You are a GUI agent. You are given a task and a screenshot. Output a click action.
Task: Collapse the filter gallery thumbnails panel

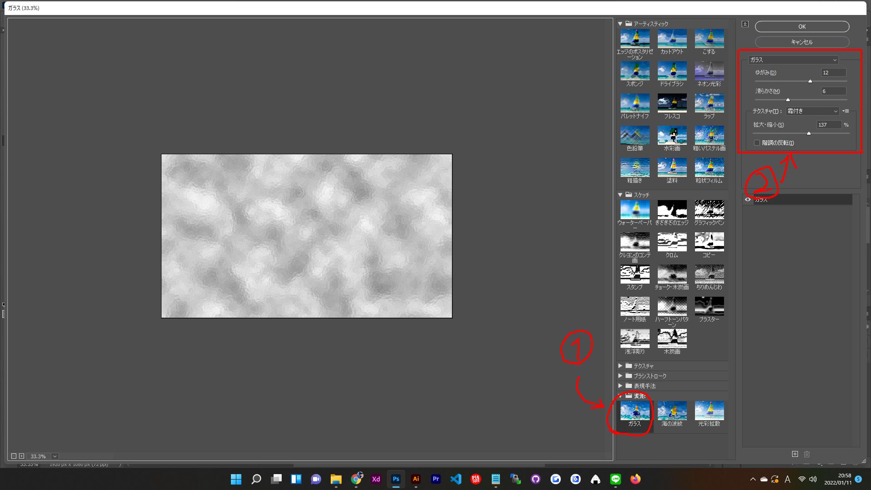tap(745, 24)
